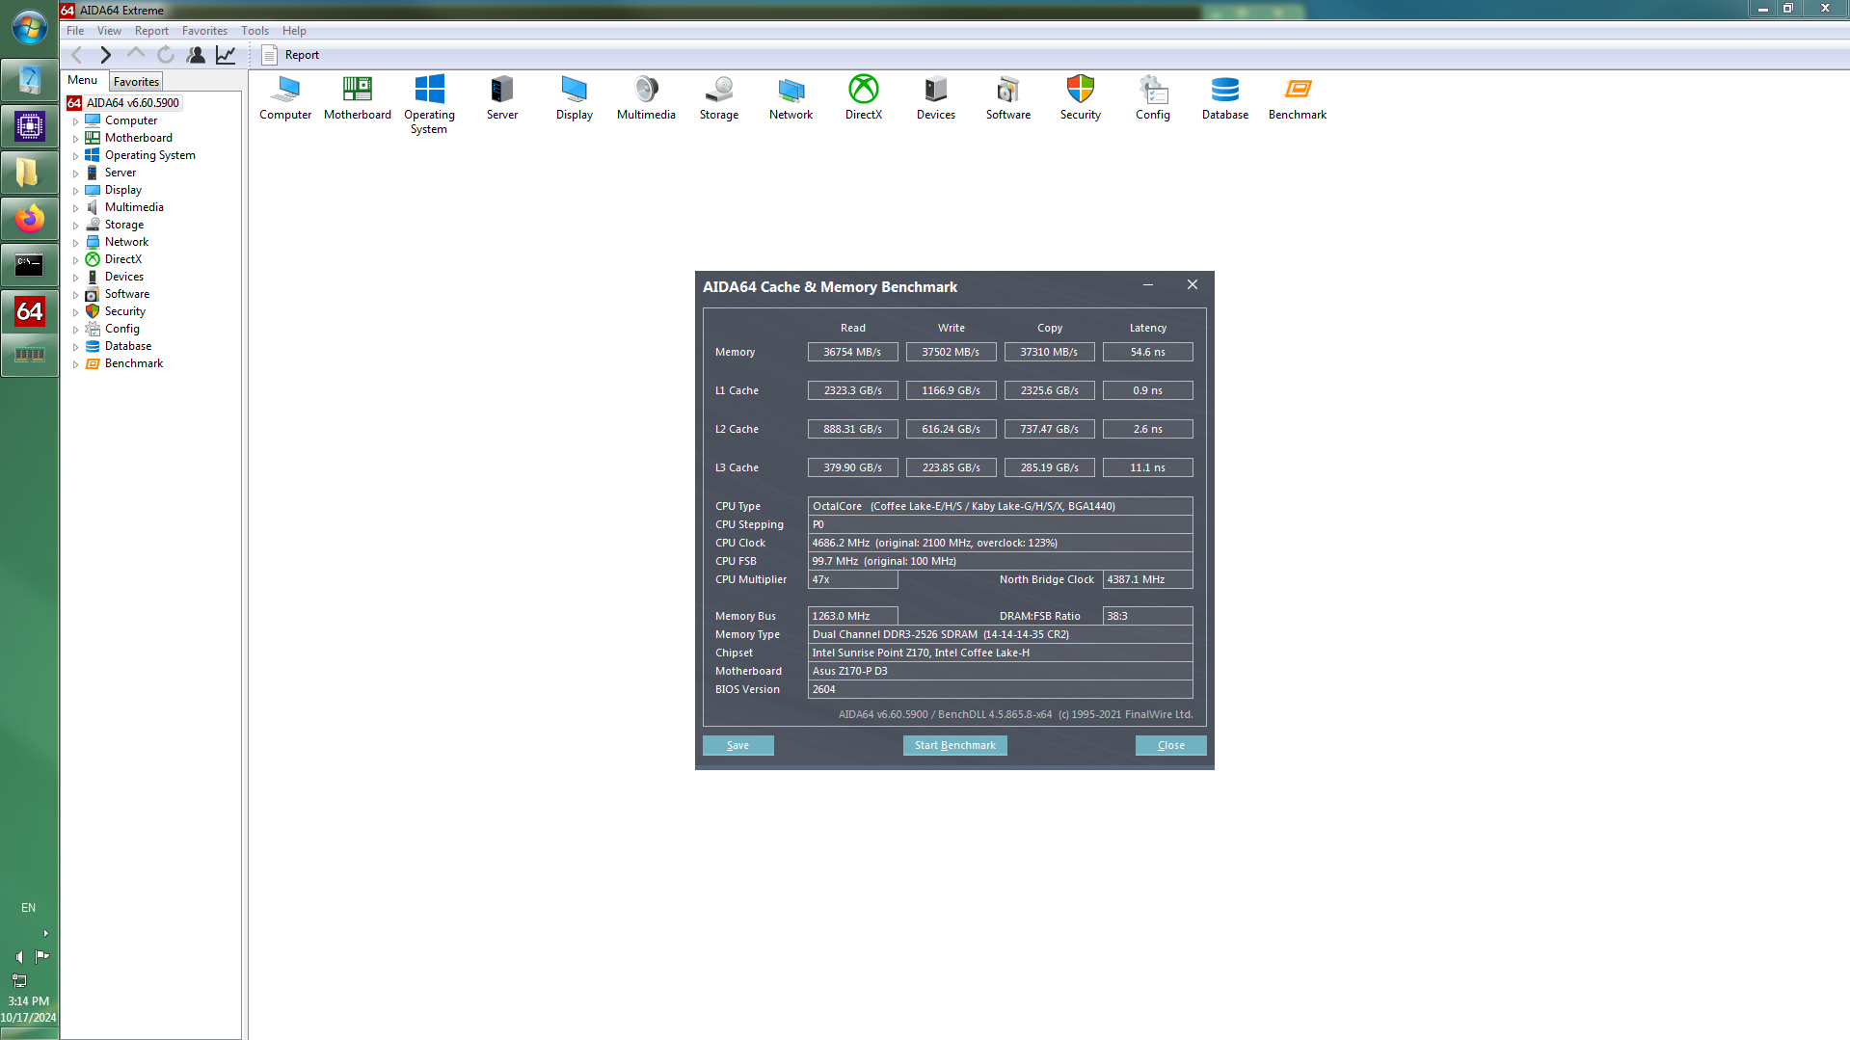Go up one level in toolbar
The width and height of the screenshot is (1850, 1040).
click(136, 55)
